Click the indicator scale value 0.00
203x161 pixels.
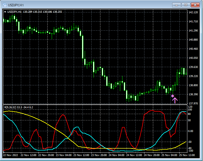pyautogui.click(x=191, y=131)
